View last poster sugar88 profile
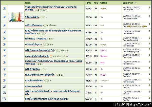Viewport: 152px width, 107px height. pyautogui.click(x=130, y=10)
